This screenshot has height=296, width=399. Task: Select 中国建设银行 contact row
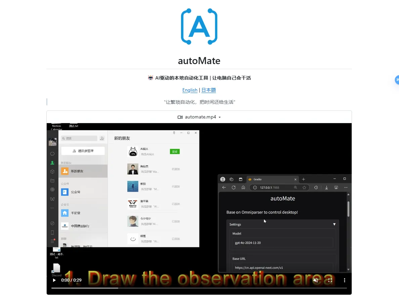pos(83,226)
